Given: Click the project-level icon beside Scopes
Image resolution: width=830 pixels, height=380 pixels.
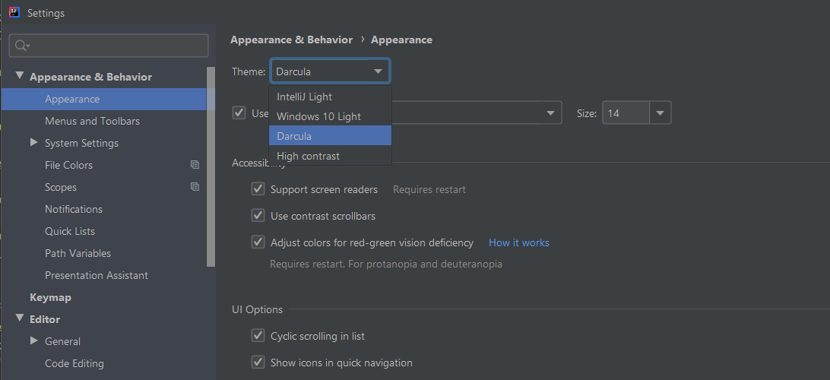Looking at the screenshot, I should pos(195,187).
